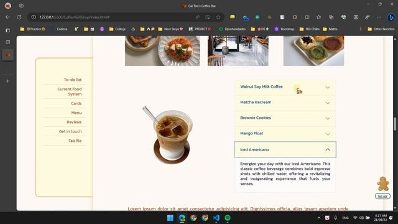Go to Current Food System section

[70, 91]
